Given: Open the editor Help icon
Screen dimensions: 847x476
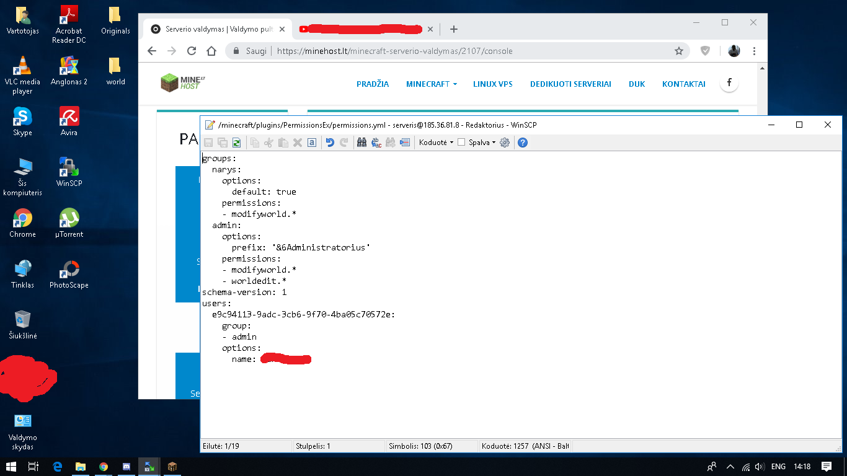Looking at the screenshot, I should pos(523,143).
